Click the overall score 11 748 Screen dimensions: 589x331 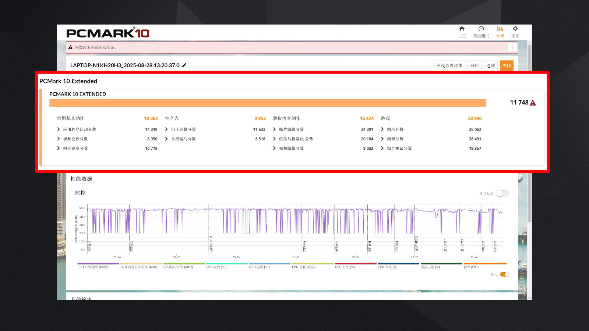519,103
